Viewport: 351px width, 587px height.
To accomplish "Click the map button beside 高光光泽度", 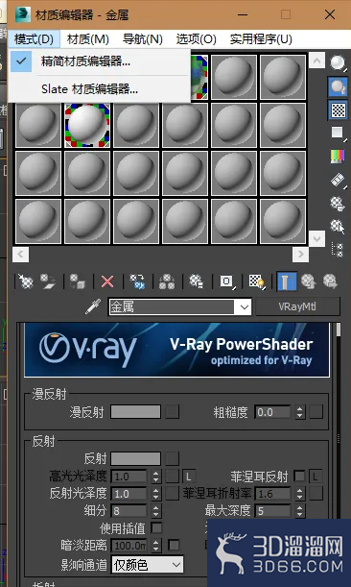I will pos(173,477).
